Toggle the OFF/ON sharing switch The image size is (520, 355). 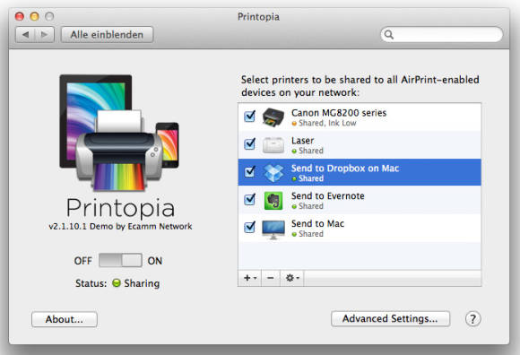pos(120,260)
